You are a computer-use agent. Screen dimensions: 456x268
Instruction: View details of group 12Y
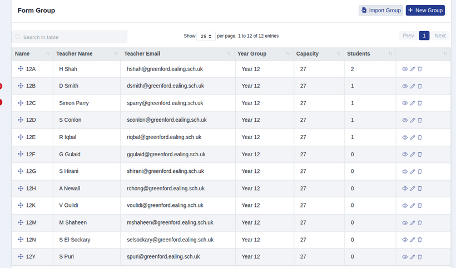tap(405, 257)
